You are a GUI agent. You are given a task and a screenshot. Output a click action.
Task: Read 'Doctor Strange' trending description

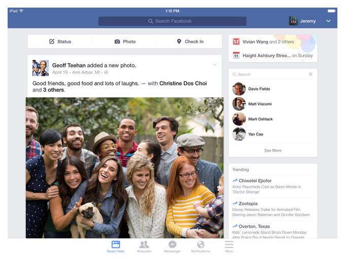(x=267, y=189)
